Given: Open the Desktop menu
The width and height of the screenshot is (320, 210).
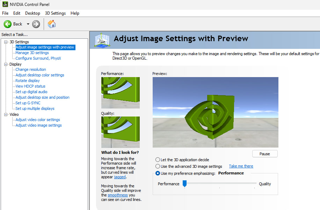Looking at the screenshot, I should point(32,13).
